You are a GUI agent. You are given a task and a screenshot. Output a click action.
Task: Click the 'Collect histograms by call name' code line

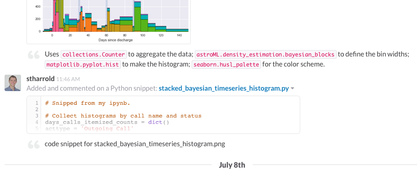[123, 116]
